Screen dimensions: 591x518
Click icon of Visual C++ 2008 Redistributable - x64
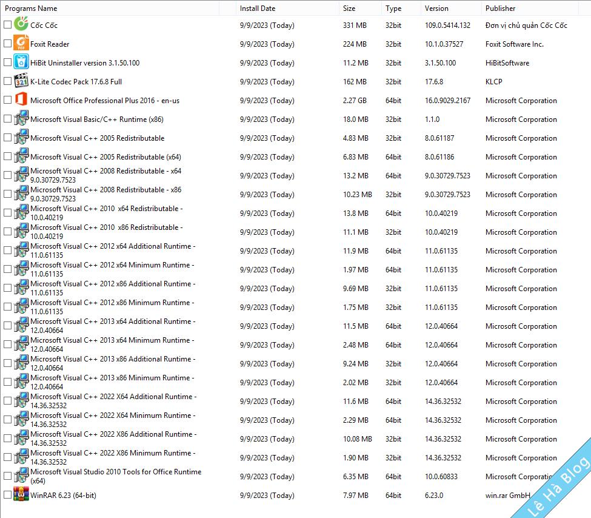coord(21,175)
